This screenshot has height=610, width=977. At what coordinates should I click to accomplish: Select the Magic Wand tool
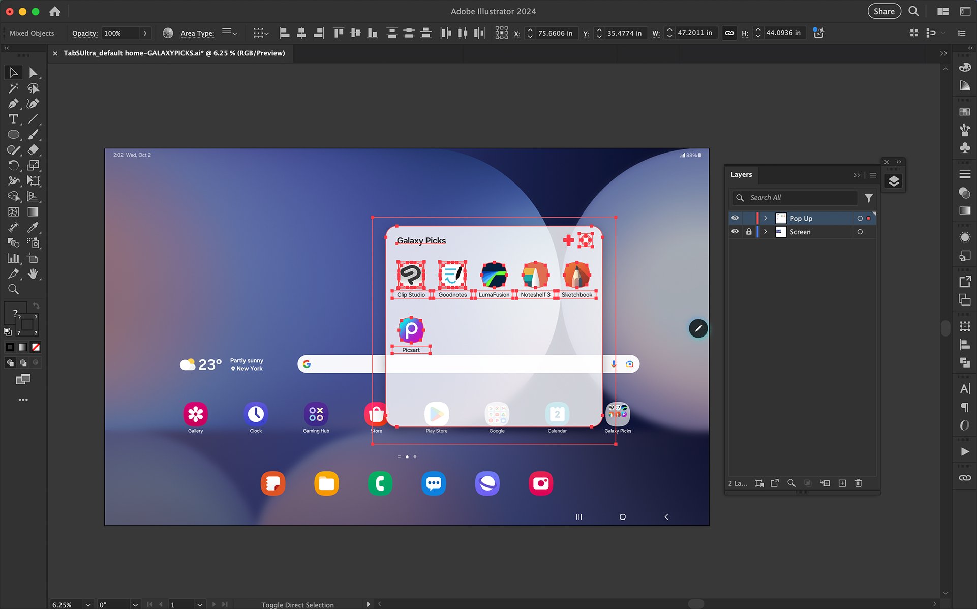(14, 88)
